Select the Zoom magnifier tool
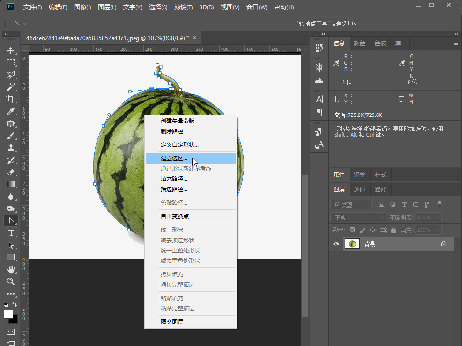The width and height of the screenshot is (462, 346). point(10,281)
